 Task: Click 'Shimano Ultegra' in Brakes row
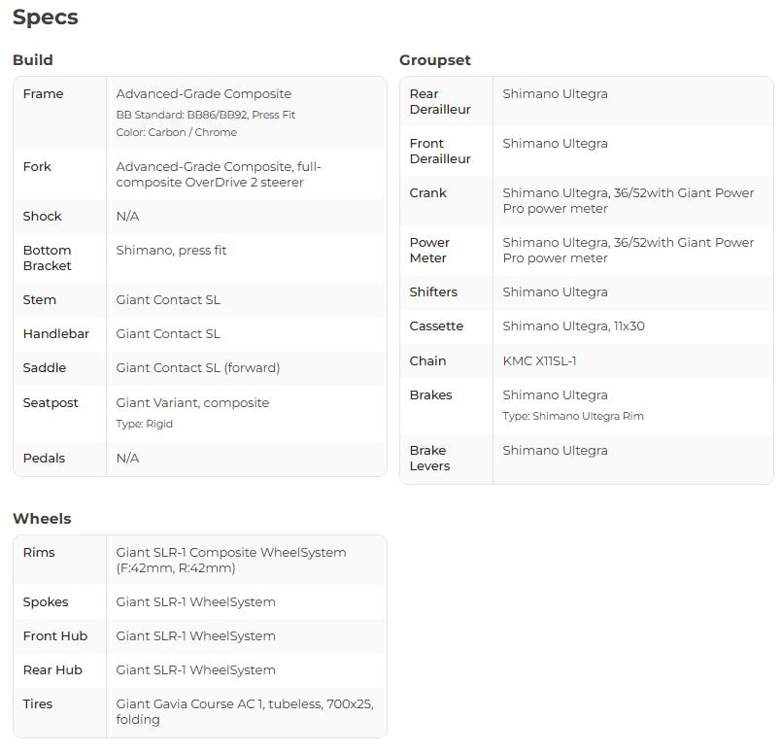pos(556,395)
